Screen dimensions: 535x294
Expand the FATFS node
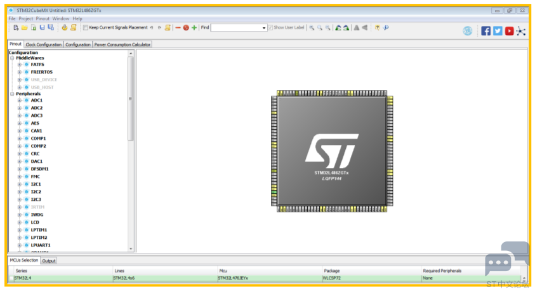coord(20,65)
